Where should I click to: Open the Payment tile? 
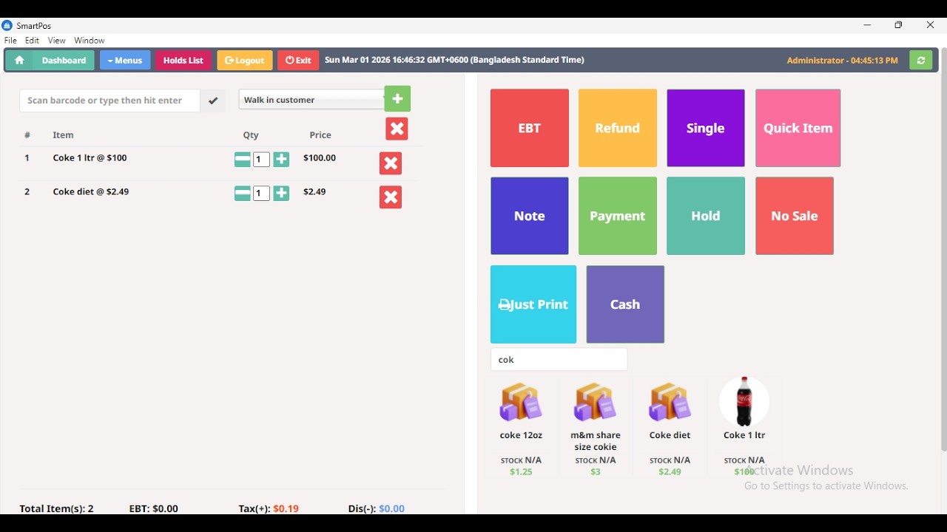(x=618, y=216)
